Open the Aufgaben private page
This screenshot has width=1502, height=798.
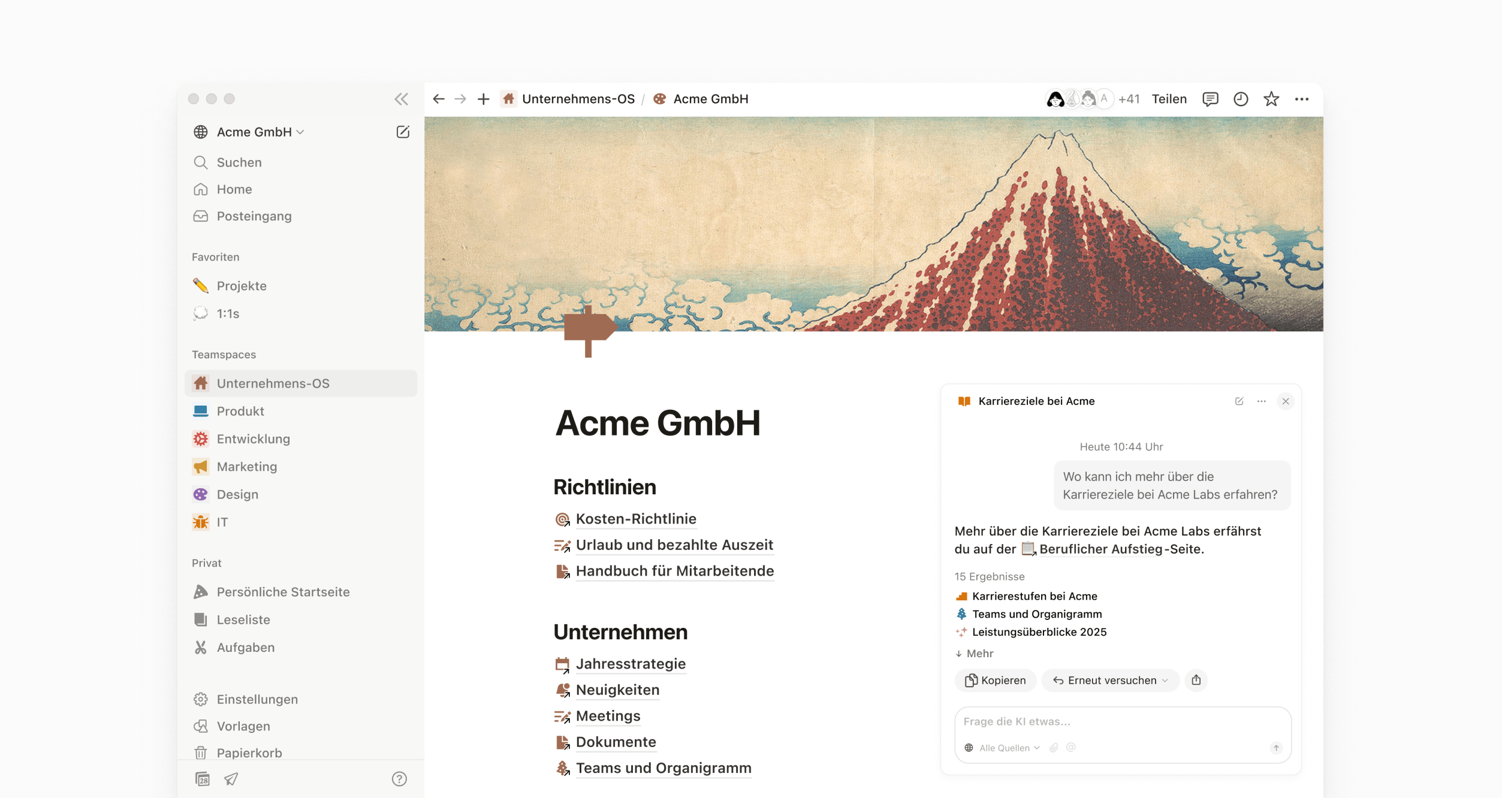coord(301,647)
